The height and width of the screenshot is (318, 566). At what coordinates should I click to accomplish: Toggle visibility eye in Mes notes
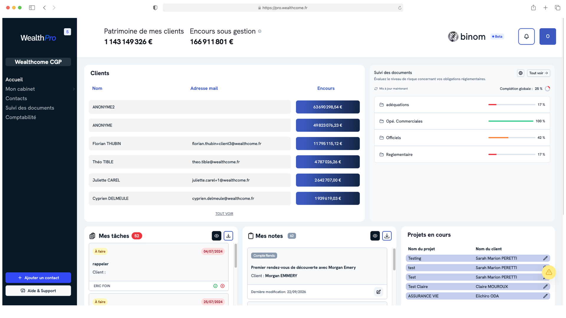[375, 236]
